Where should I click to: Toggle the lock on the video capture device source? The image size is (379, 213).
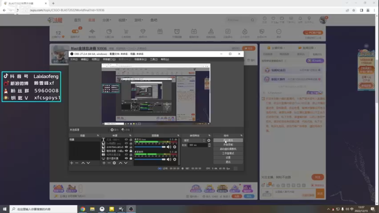click(131, 155)
